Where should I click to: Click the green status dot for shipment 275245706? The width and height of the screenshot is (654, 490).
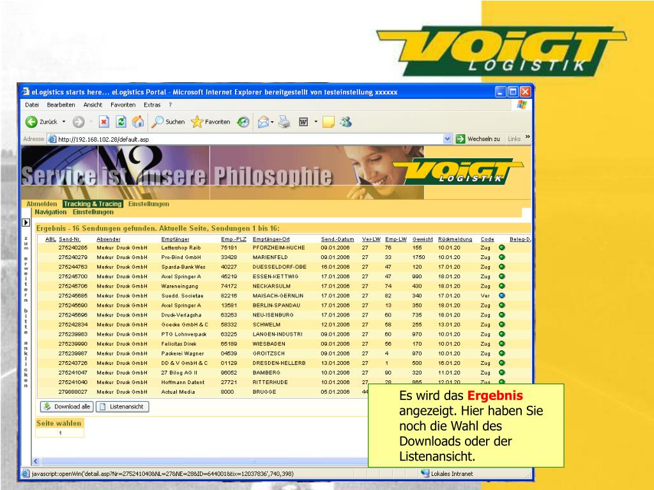tap(502, 286)
